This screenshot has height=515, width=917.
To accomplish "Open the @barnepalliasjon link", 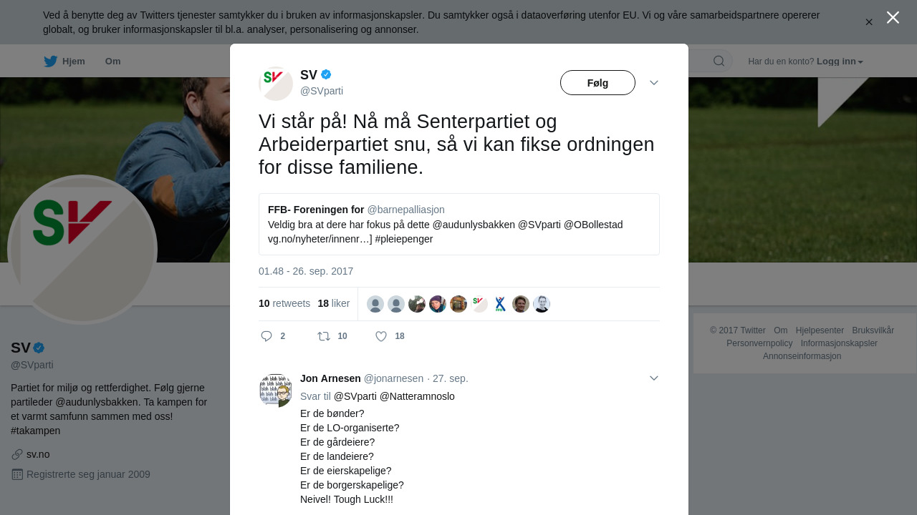I will pos(405,210).
